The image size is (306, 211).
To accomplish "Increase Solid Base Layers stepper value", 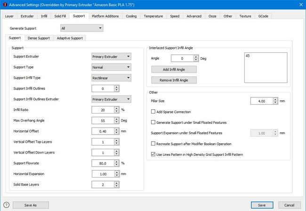I will click(116, 183).
